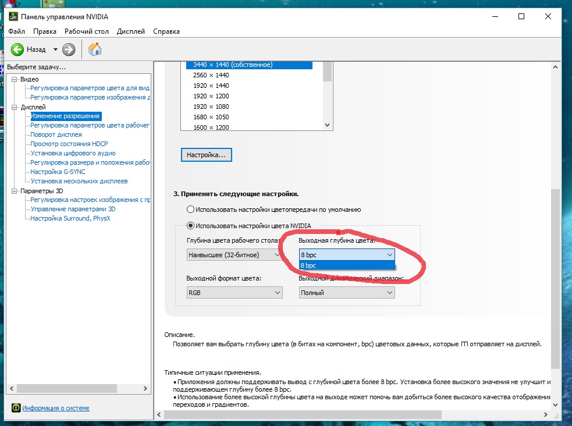This screenshot has height=426, width=572.
Task: Collapse the Дисплей tree node
Action: [x=14, y=107]
